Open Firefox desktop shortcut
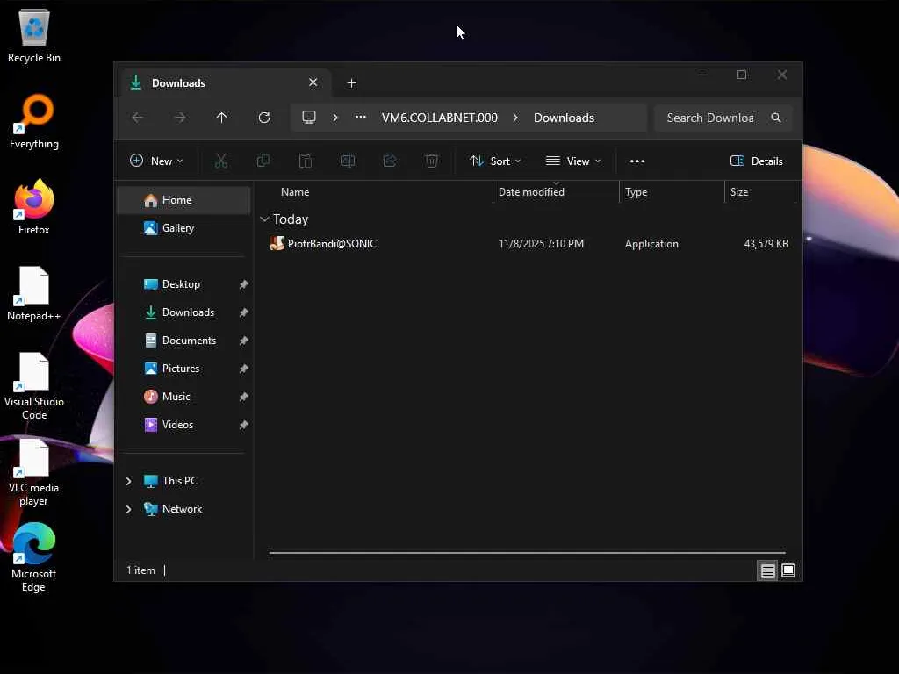899x674 pixels. [34, 207]
